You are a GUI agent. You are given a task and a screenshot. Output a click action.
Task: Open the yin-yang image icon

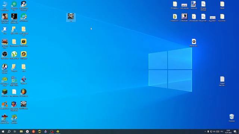184,17
